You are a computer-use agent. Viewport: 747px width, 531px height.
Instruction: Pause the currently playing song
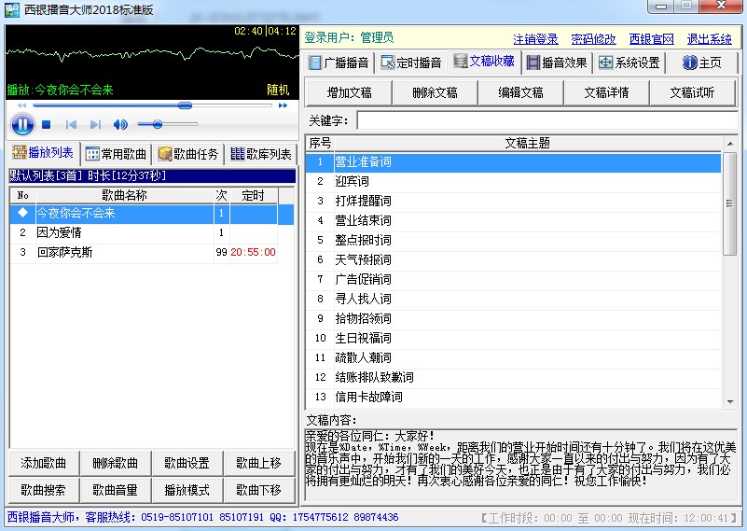22,124
